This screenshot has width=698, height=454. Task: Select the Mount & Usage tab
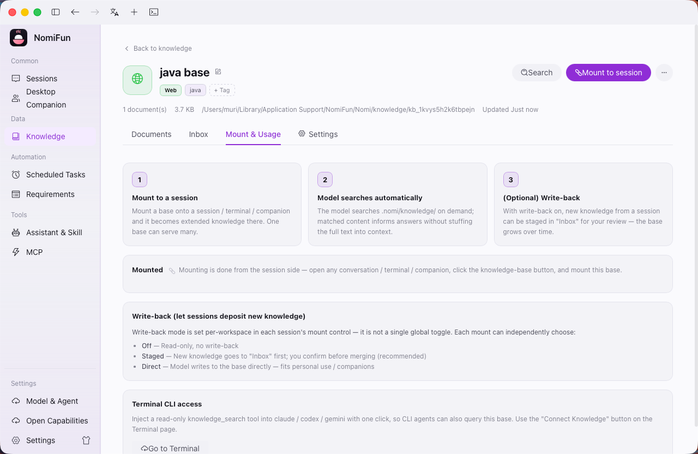[x=253, y=134]
